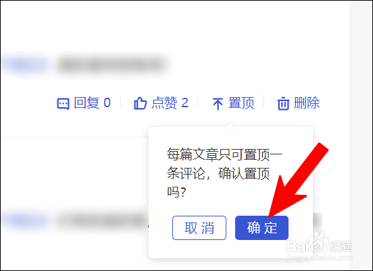Click the reply speech-bubble icon
Viewport: 373px width, 271px height.
coord(63,103)
